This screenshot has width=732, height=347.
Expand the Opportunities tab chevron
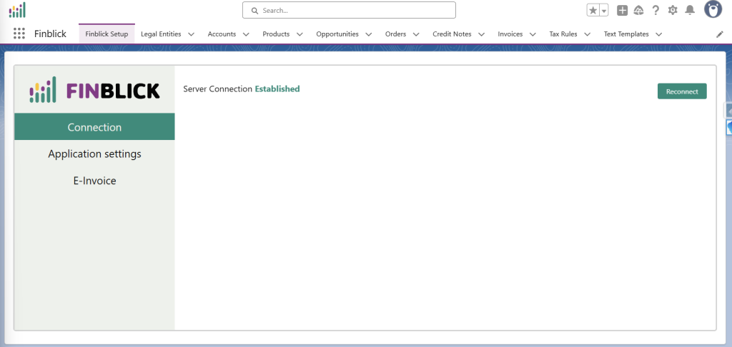pos(369,34)
